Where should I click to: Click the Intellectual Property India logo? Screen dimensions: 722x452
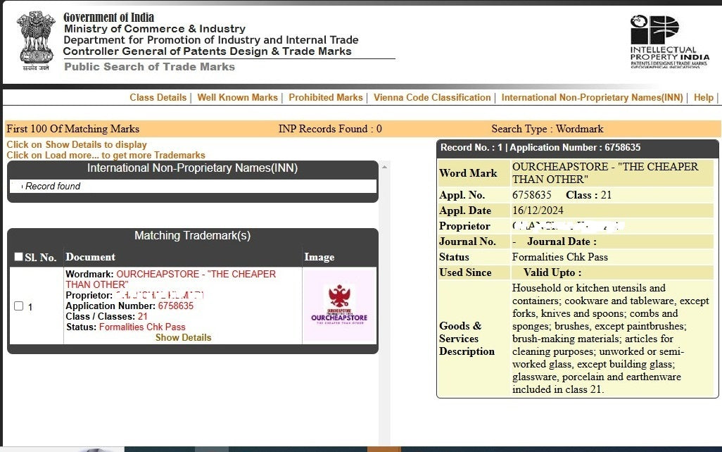[x=669, y=42]
